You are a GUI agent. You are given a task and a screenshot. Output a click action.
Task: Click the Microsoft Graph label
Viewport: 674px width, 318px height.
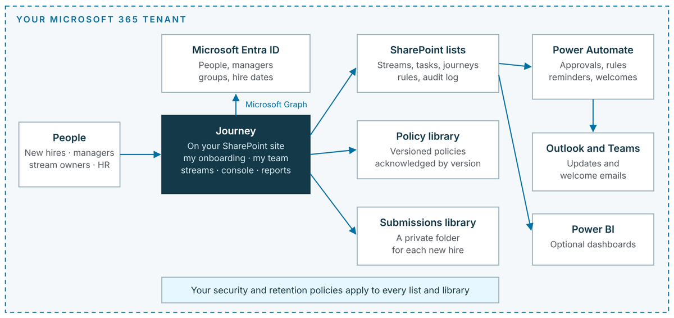pos(276,105)
